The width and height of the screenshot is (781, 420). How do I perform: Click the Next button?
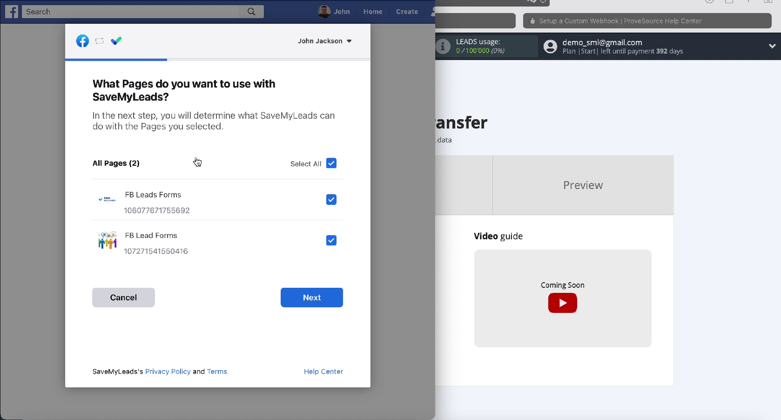pyautogui.click(x=311, y=298)
